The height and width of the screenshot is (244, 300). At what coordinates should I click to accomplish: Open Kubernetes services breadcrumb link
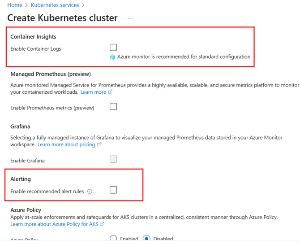[x=55, y=5]
